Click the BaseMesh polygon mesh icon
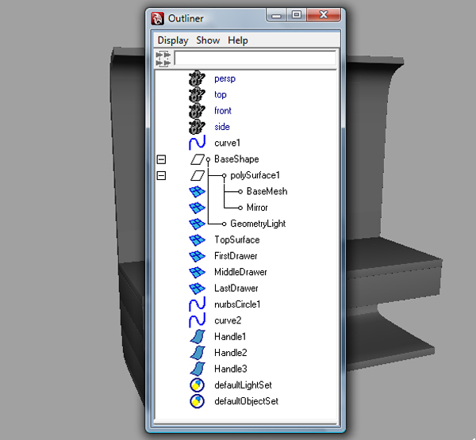The image size is (476, 440). [197, 192]
